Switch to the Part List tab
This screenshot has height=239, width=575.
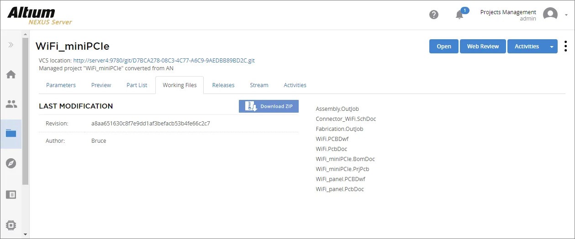[137, 85]
